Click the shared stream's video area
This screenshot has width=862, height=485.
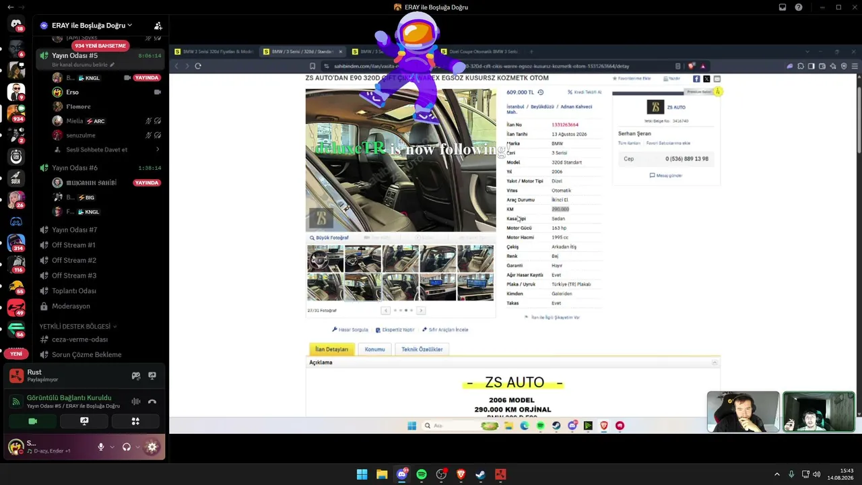(515, 239)
